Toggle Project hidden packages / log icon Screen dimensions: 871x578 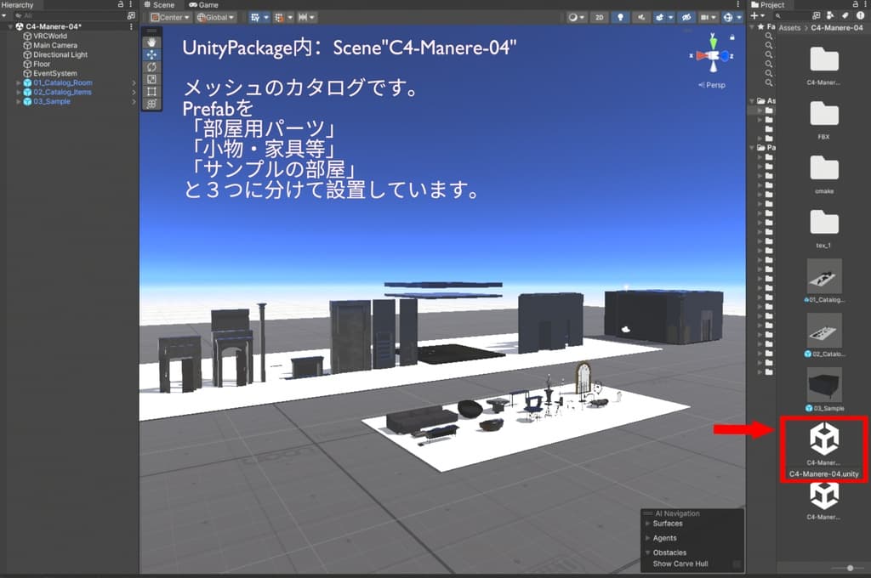click(860, 15)
